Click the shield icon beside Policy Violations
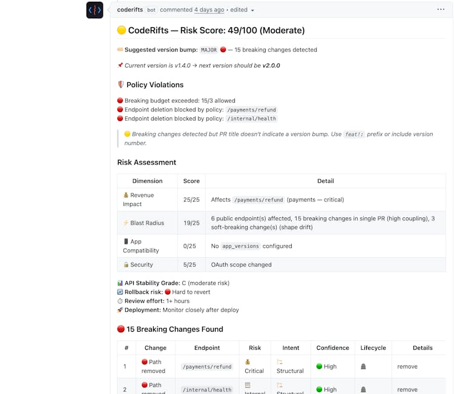Viewport: 454px width, 394px height. pyautogui.click(x=120, y=85)
